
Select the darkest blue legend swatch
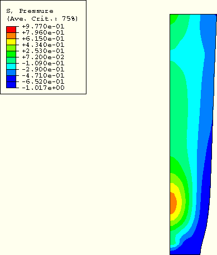[11, 85]
